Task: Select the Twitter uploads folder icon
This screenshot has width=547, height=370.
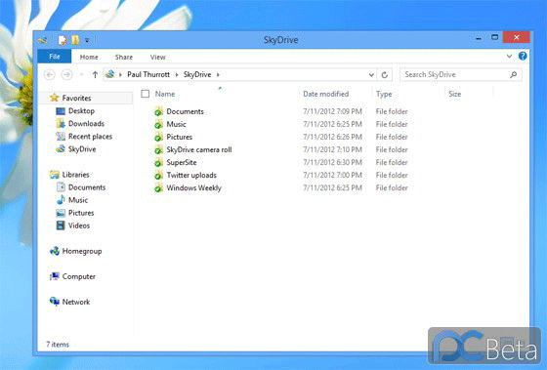Action: (x=158, y=175)
